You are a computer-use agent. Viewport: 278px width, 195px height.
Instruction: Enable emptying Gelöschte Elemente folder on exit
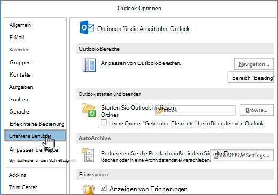tap(104, 123)
